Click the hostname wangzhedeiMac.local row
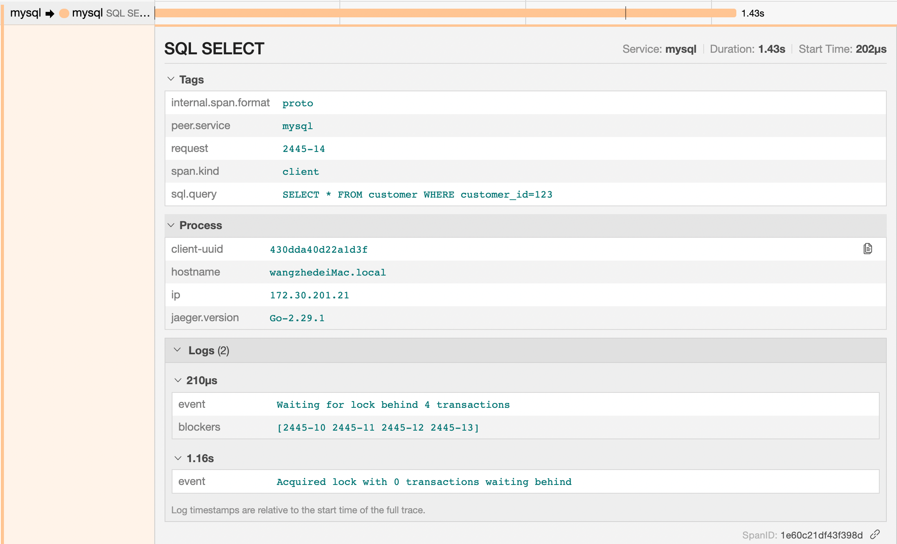The height and width of the screenshot is (544, 897). coord(328,272)
